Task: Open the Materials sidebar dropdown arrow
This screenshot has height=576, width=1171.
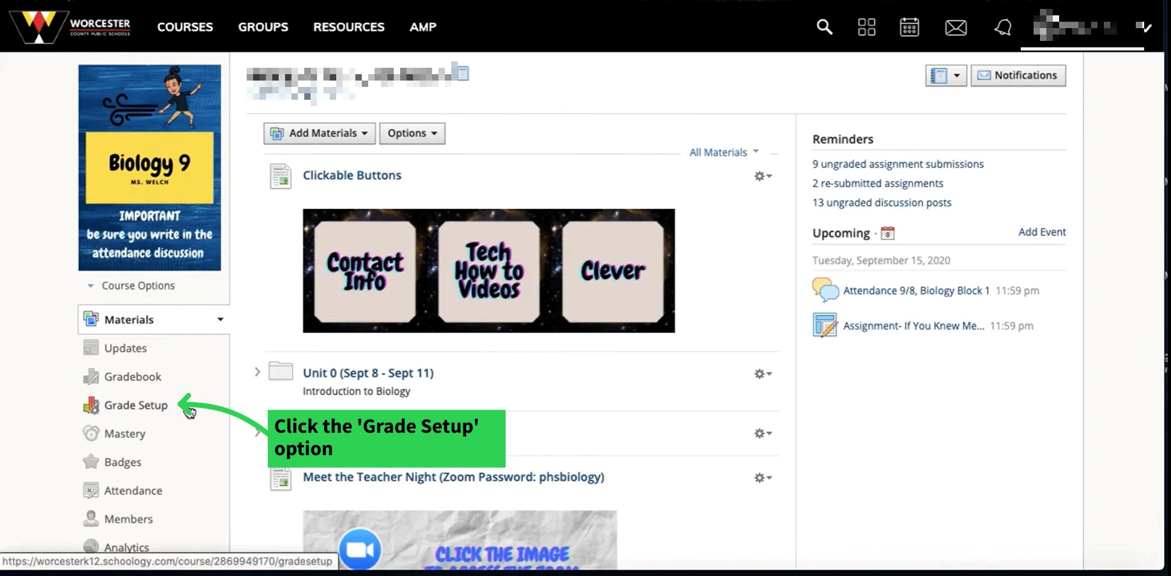Action: [x=220, y=319]
